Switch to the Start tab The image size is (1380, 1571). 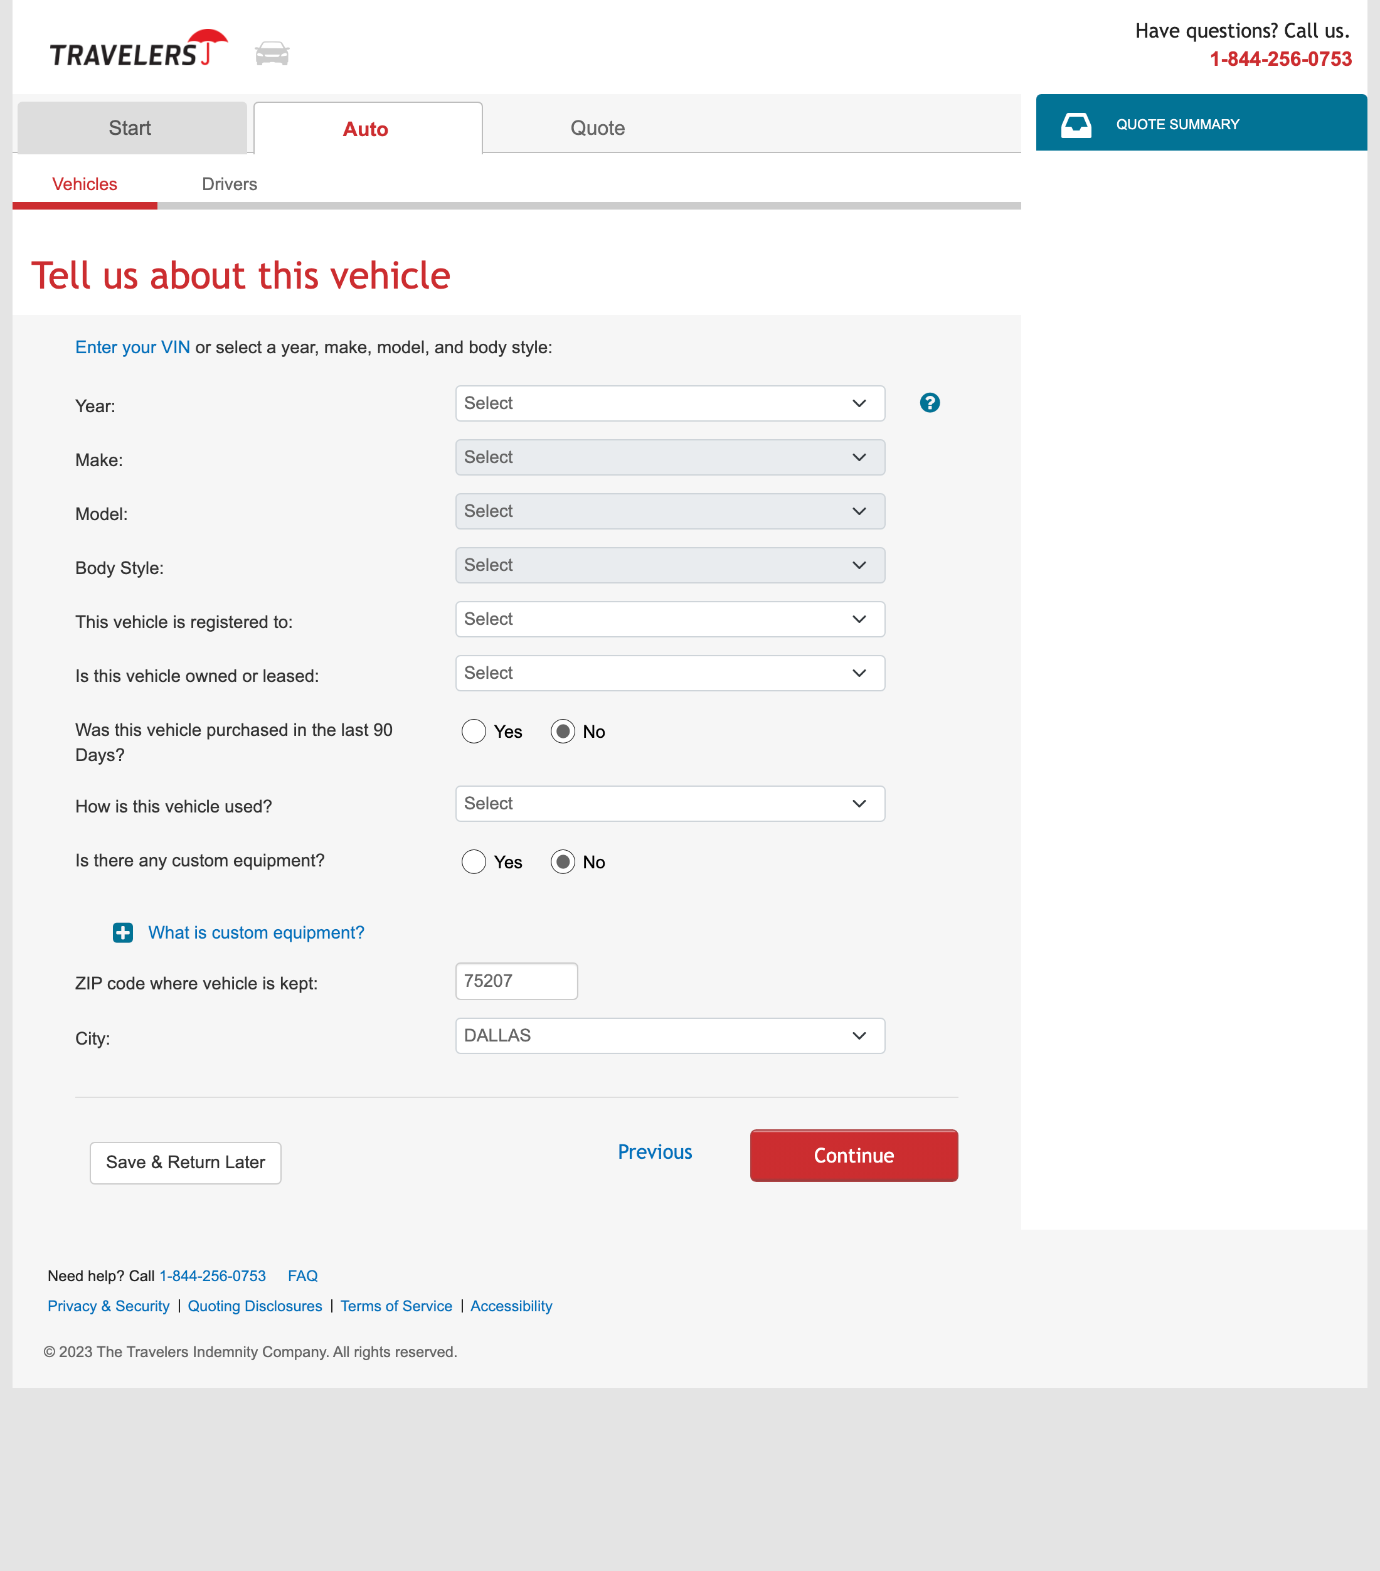pyautogui.click(x=130, y=127)
